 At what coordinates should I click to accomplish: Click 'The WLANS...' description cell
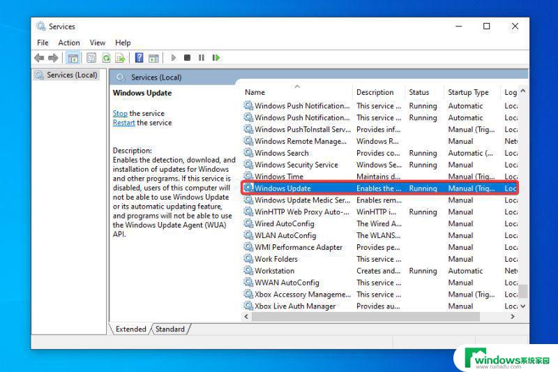pyautogui.click(x=378, y=235)
